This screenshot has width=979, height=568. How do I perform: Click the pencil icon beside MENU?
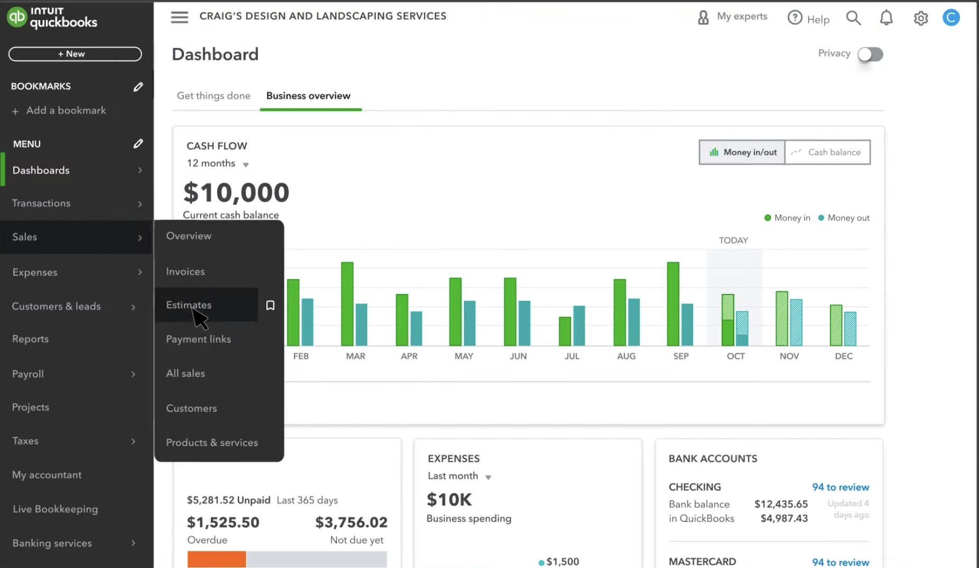point(138,144)
